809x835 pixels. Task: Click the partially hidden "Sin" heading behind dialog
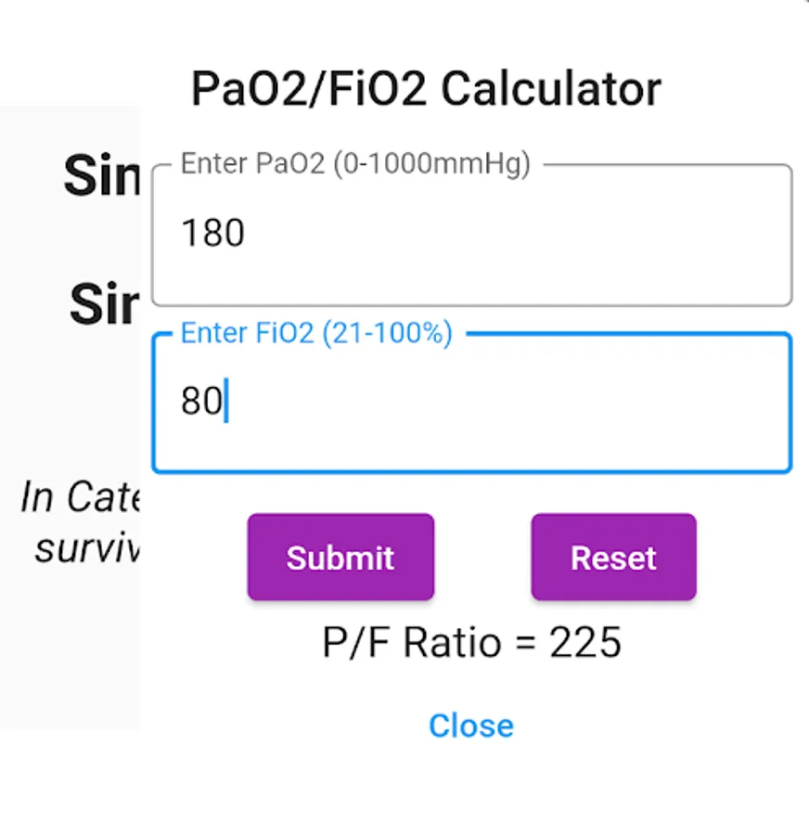pyautogui.click(x=101, y=175)
